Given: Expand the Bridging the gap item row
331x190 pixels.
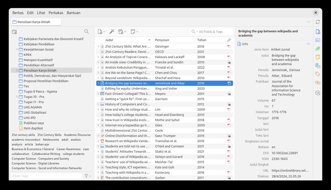Looking at the screenshot, I should tap(98, 83).
